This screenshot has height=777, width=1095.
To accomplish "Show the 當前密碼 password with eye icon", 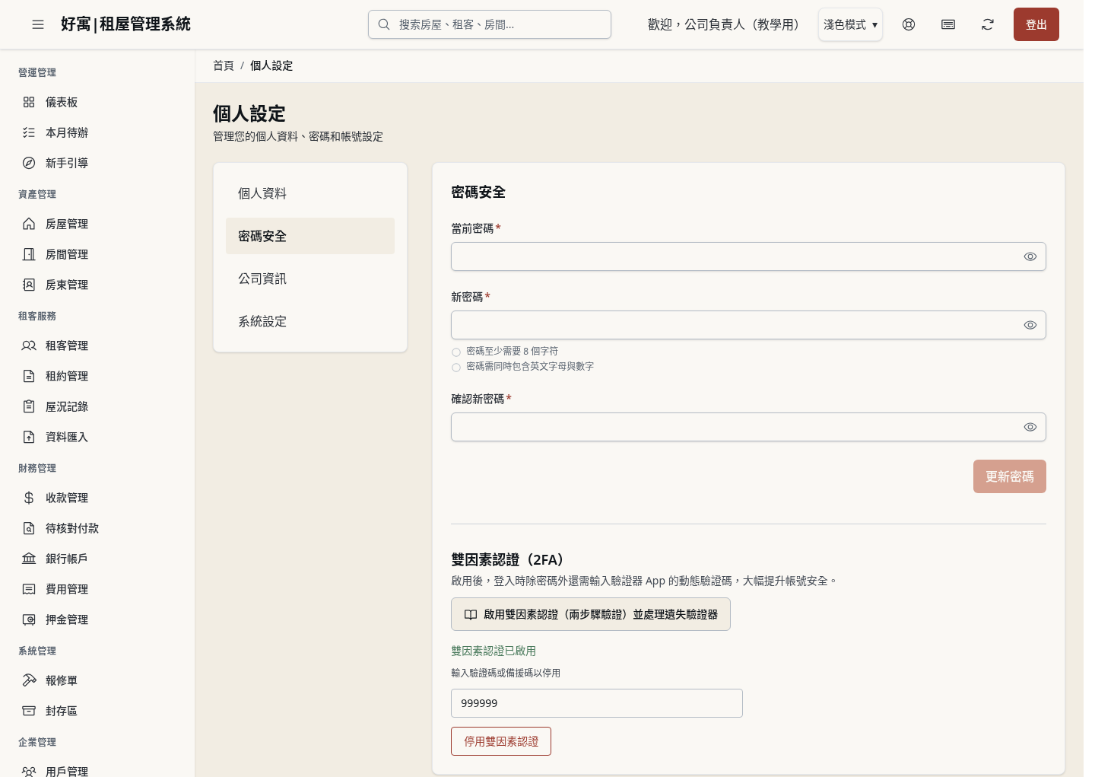I will click(1030, 256).
